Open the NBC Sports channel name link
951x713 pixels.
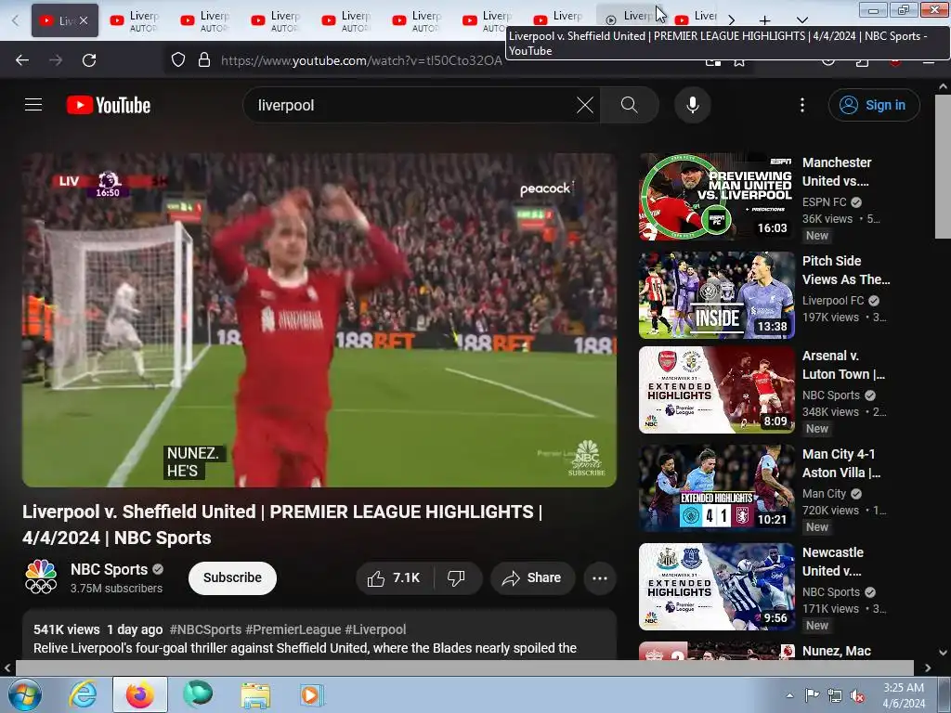pos(110,569)
